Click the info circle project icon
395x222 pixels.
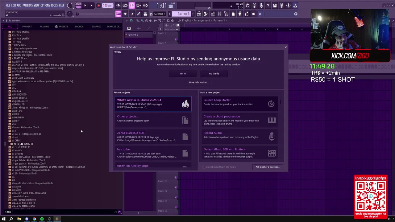[x=288, y=6]
